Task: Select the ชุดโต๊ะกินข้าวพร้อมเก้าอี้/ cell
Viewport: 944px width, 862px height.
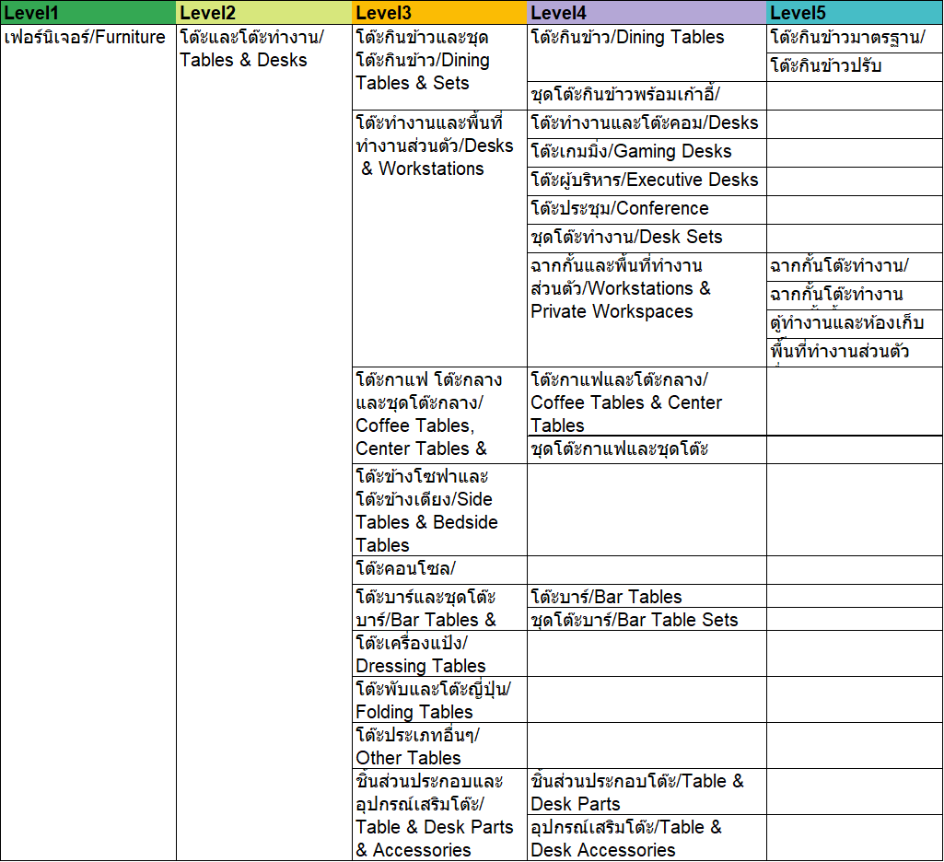Action: click(647, 95)
